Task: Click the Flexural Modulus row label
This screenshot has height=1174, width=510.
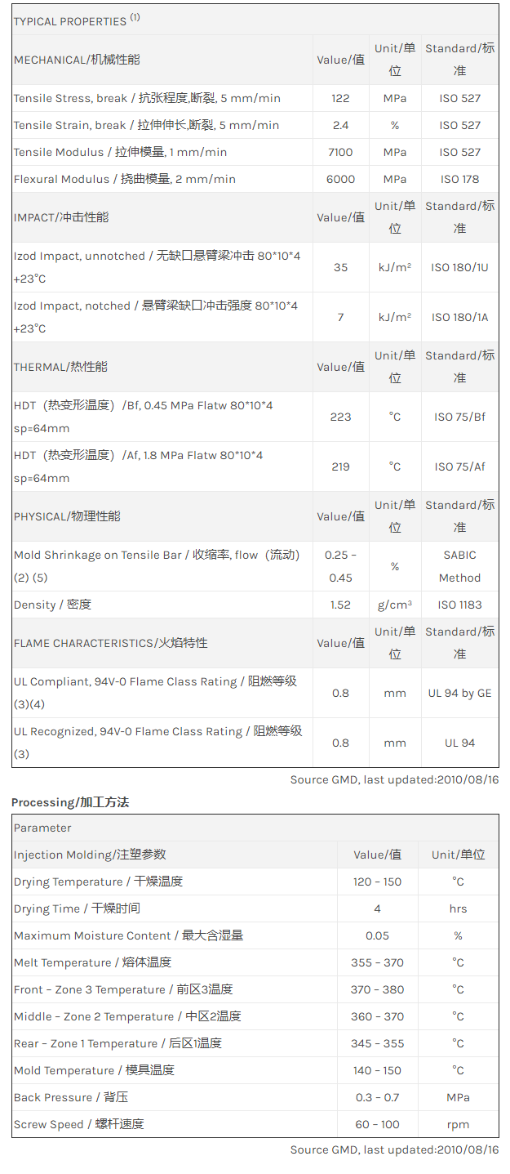Action: pos(125,179)
